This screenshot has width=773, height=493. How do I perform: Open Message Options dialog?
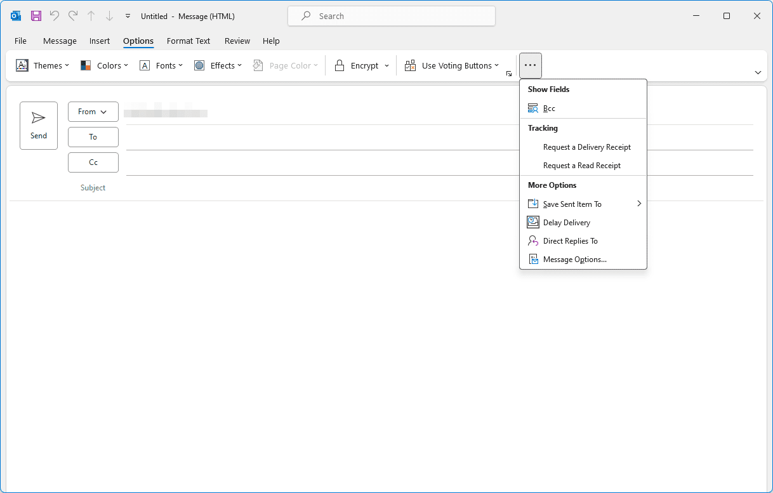point(574,259)
